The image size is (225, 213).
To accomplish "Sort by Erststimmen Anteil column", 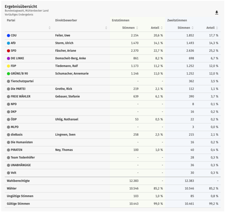I will tap(162, 28).
